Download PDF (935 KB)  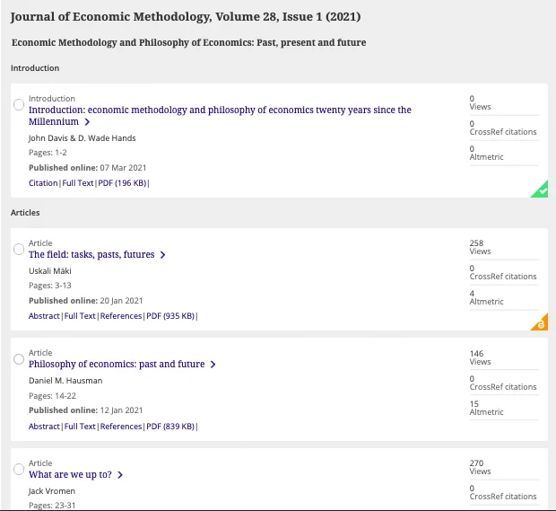click(x=170, y=316)
